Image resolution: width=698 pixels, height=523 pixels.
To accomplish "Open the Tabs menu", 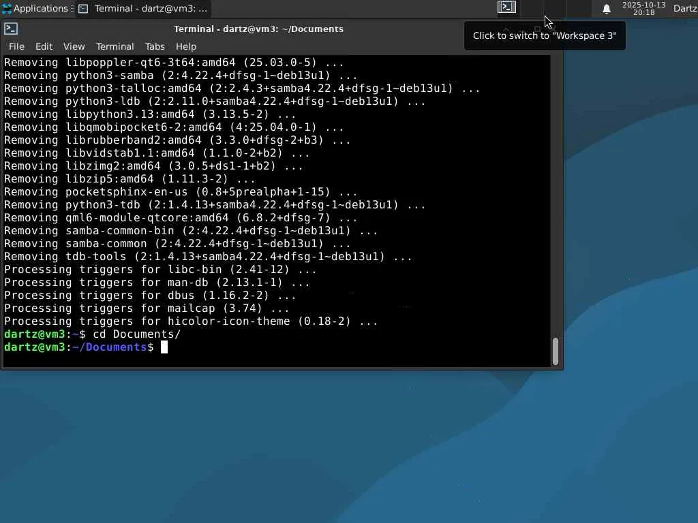I will pos(155,46).
